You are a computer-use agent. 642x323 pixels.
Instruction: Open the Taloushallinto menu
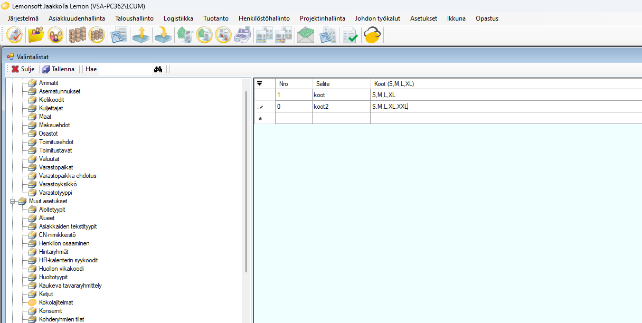click(134, 18)
